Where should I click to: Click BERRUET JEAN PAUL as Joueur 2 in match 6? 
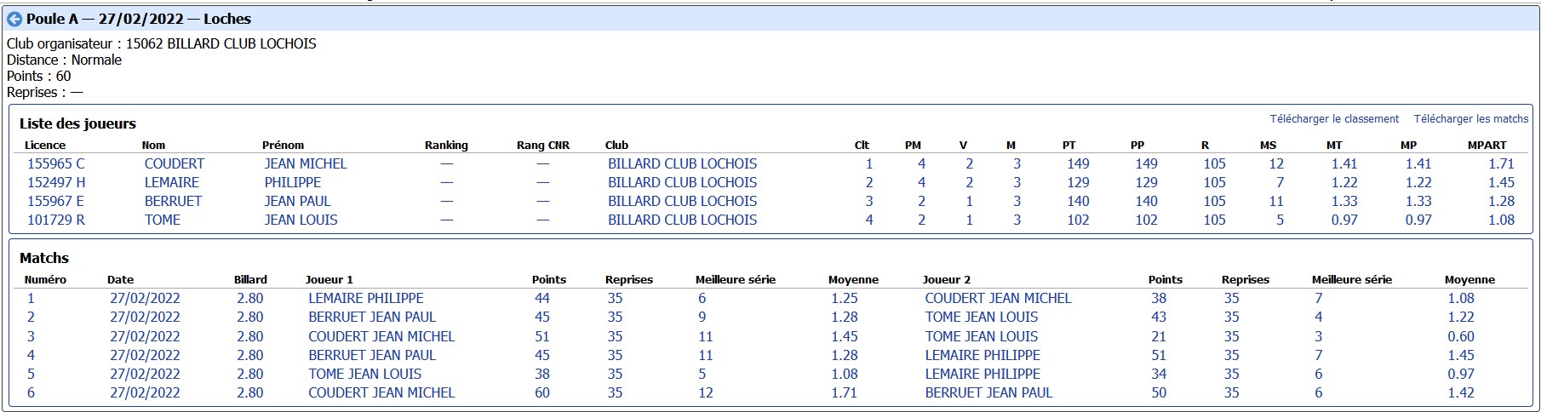point(988,392)
